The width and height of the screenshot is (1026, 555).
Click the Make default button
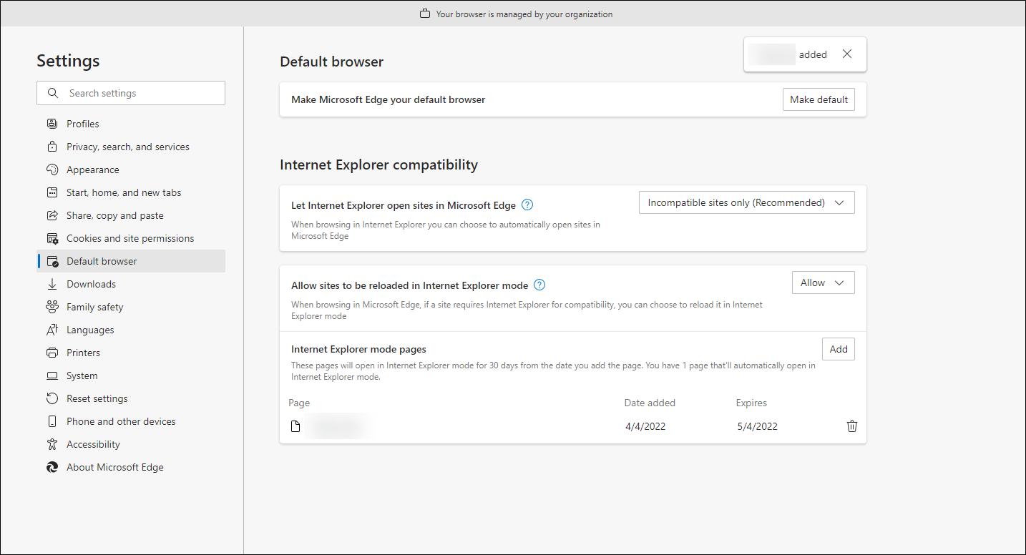click(x=819, y=99)
